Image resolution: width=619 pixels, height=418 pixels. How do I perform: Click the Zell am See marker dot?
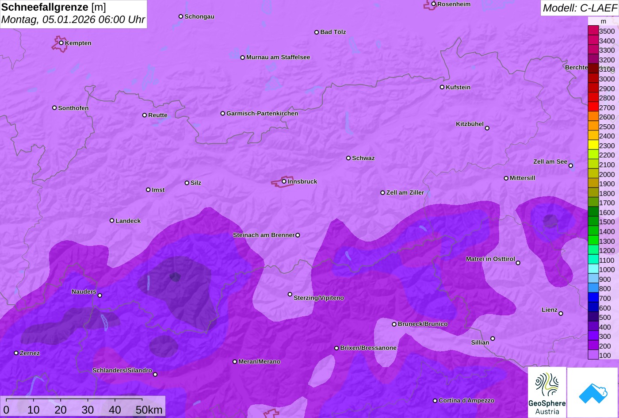tap(570, 166)
